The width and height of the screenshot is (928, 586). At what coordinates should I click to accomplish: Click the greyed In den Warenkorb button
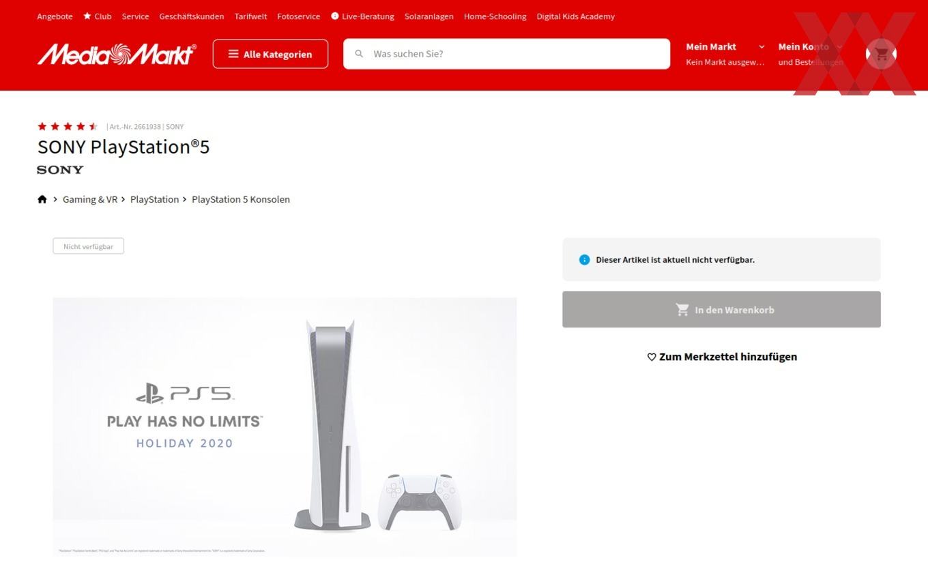[721, 310]
